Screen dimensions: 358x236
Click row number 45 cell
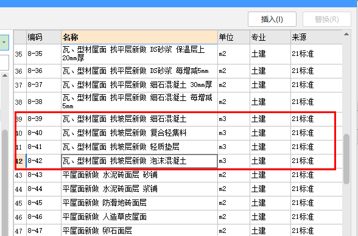(20, 203)
